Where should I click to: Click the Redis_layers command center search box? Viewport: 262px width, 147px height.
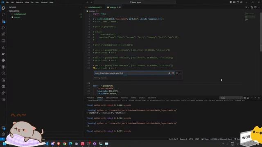tap(135, 2)
